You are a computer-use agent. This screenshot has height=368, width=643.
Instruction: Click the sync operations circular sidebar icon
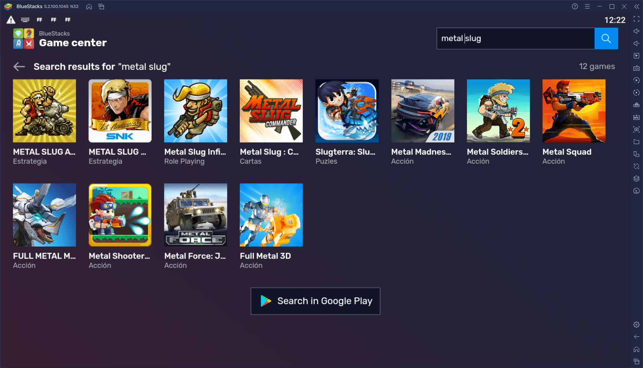(636, 93)
